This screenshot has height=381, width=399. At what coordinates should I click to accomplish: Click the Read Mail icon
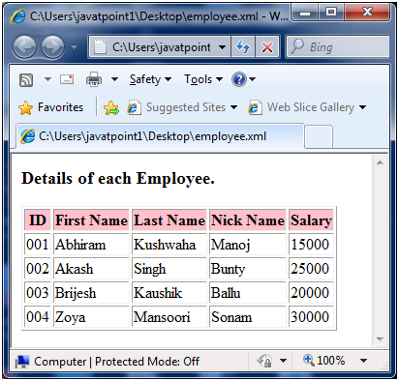(x=67, y=79)
